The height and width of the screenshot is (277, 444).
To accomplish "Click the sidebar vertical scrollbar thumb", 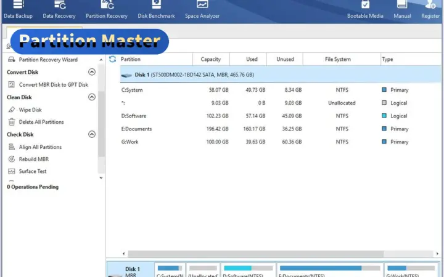I will pyautogui.click(x=101, y=124).
